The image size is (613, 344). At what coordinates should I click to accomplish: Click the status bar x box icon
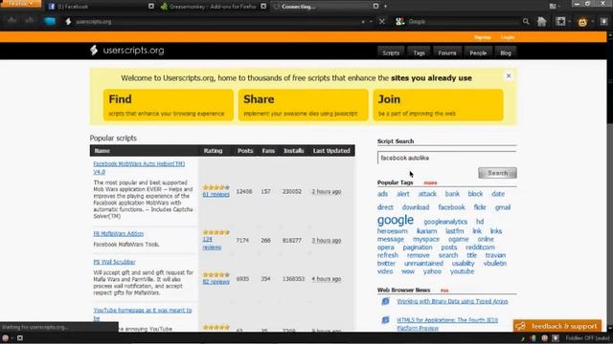[19, 337]
